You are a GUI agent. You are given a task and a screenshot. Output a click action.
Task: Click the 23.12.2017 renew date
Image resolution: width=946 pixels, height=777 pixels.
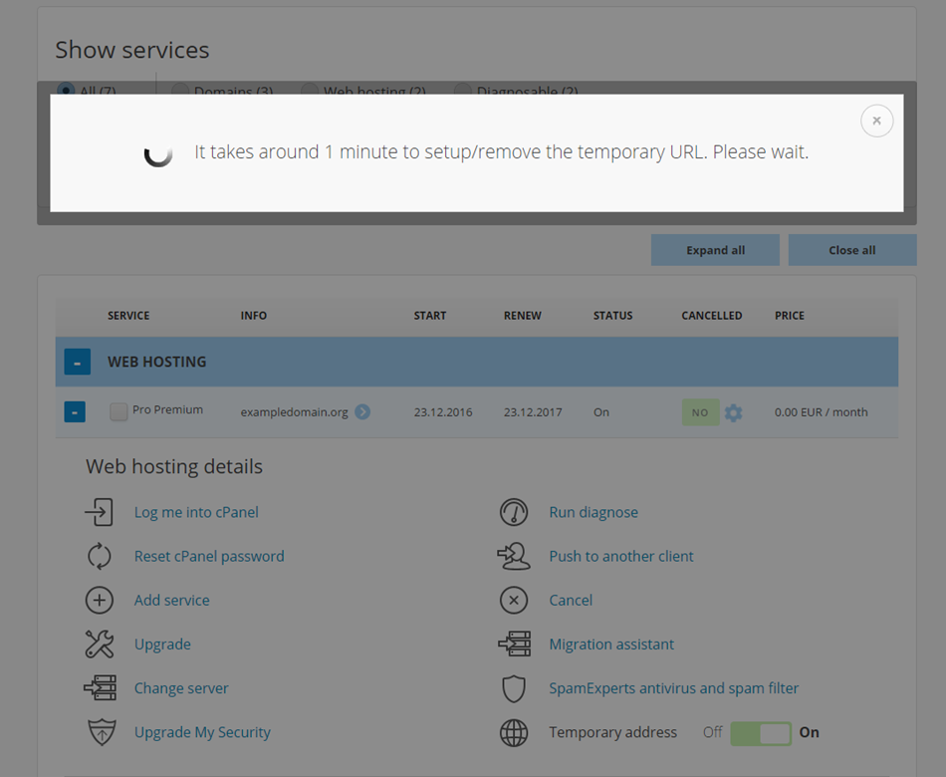point(533,412)
